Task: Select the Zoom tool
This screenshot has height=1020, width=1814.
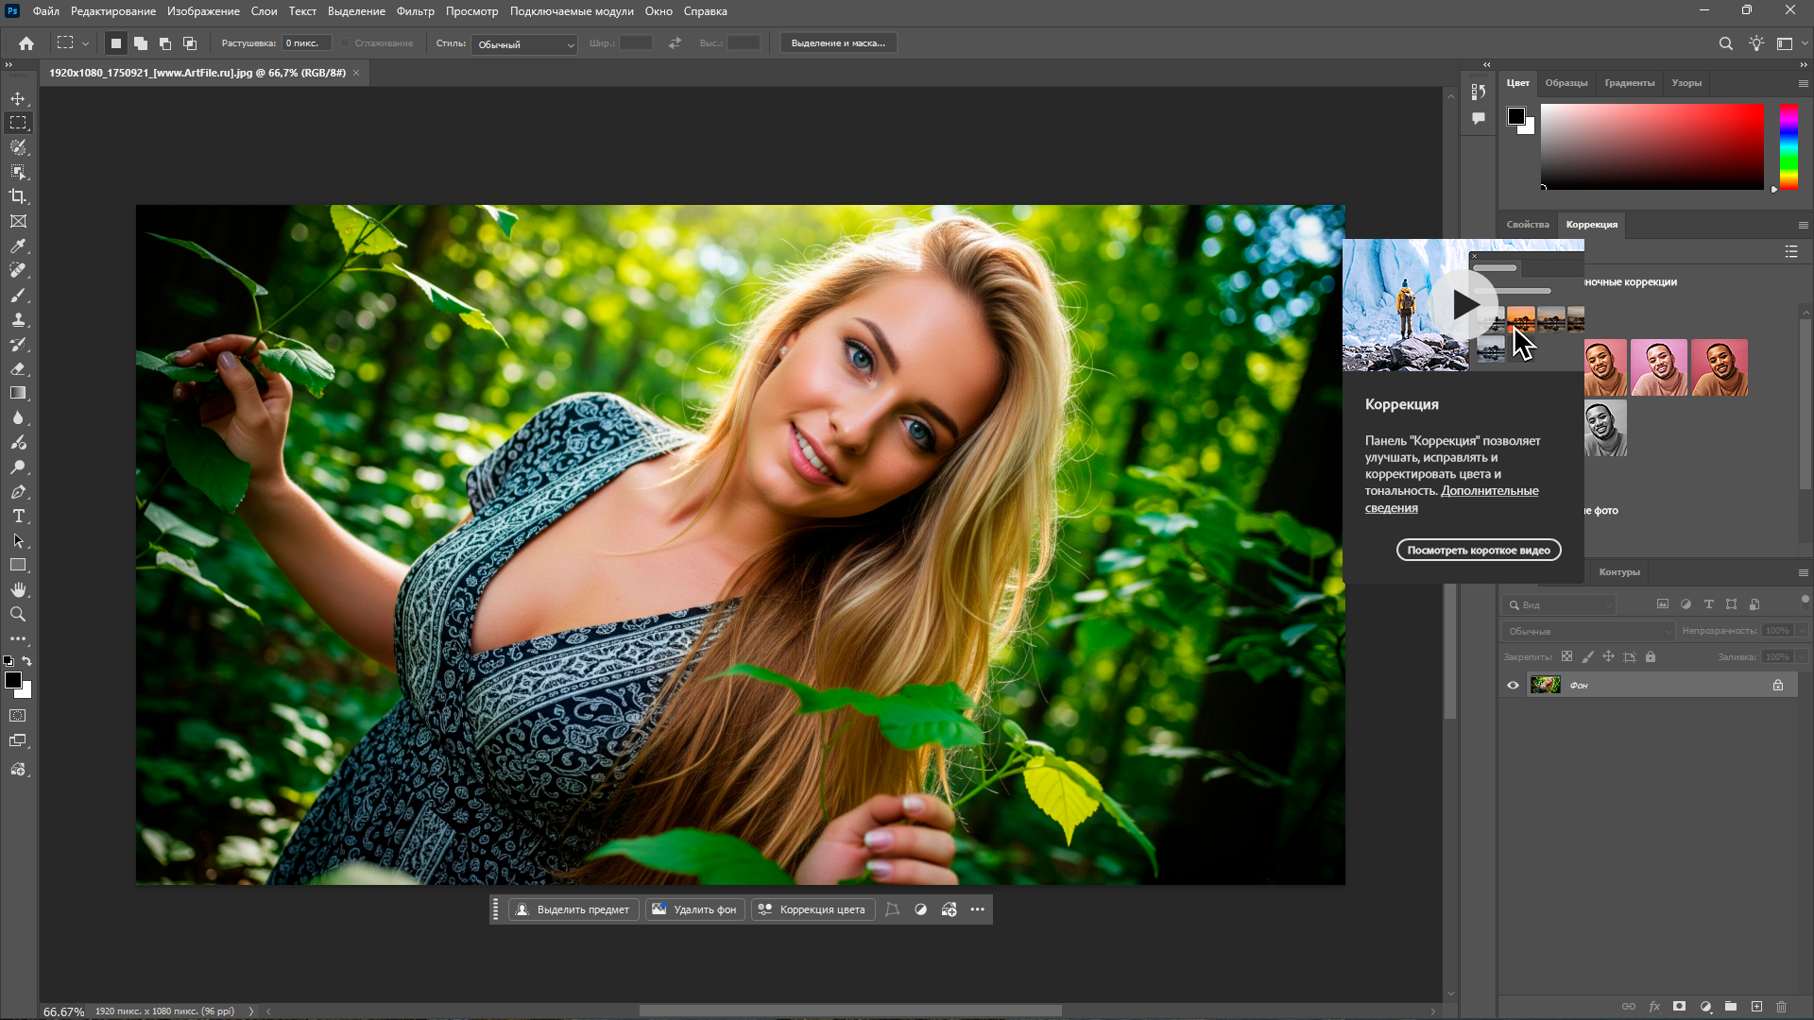Action: [x=18, y=614]
